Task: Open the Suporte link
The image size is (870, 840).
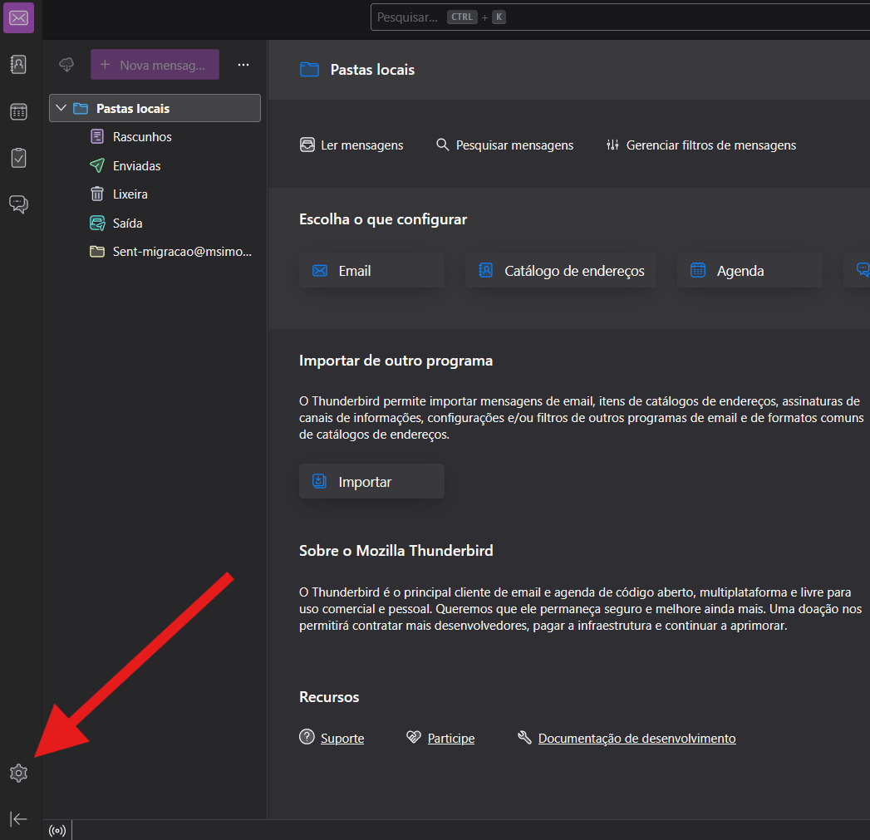Action: click(342, 738)
